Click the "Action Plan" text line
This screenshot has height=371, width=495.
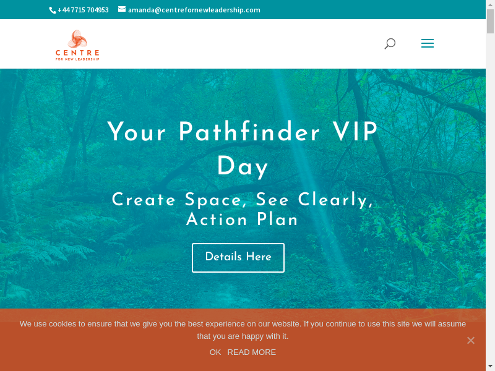(x=243, y=220)
